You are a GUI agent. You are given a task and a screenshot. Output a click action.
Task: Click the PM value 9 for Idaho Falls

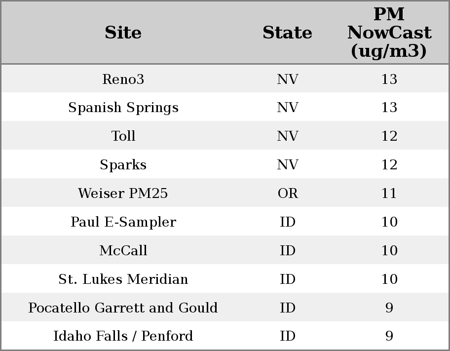tap(389, 336)
